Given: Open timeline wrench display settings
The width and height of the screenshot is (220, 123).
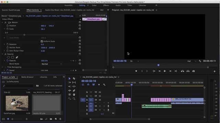Looking at the screenshot, I should click(104, 85).
